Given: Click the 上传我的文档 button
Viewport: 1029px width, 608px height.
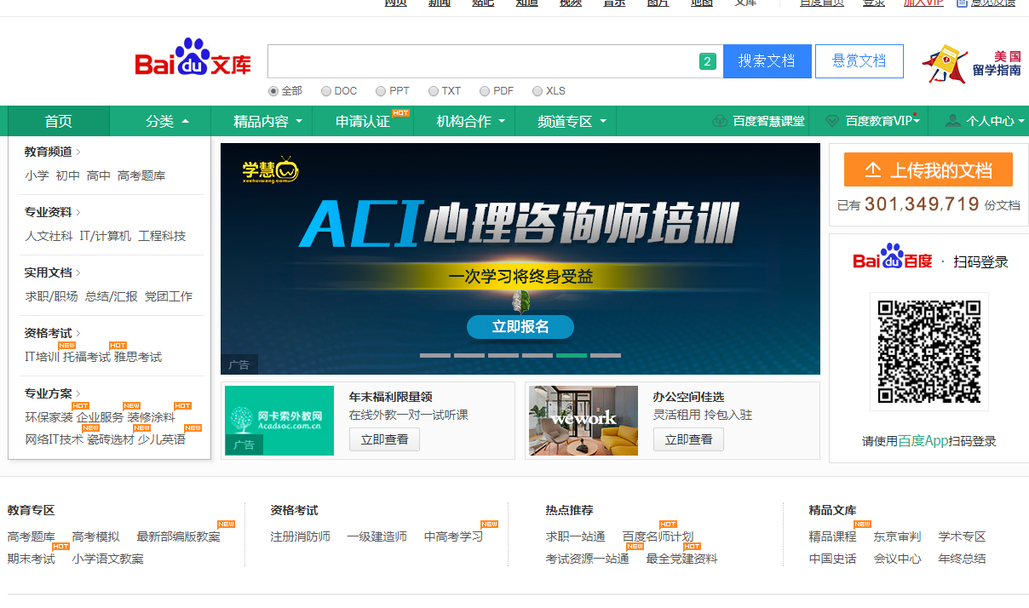Looking at the screenshot, I should click(x=928, y=169).
